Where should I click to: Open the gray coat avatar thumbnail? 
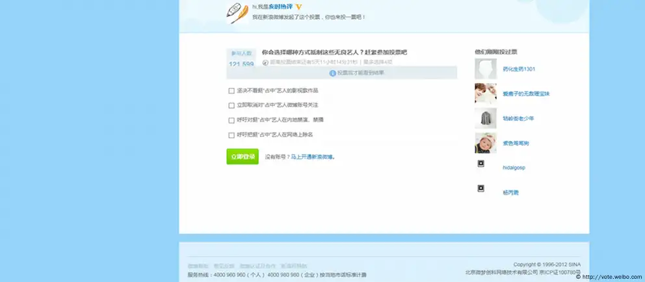pyautogui.click(x=485, y=118)
